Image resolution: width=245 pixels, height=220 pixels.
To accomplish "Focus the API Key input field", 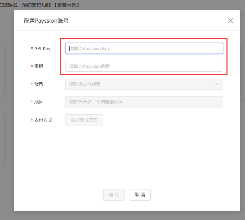I will pyautogui.click(x=144, y=48).
